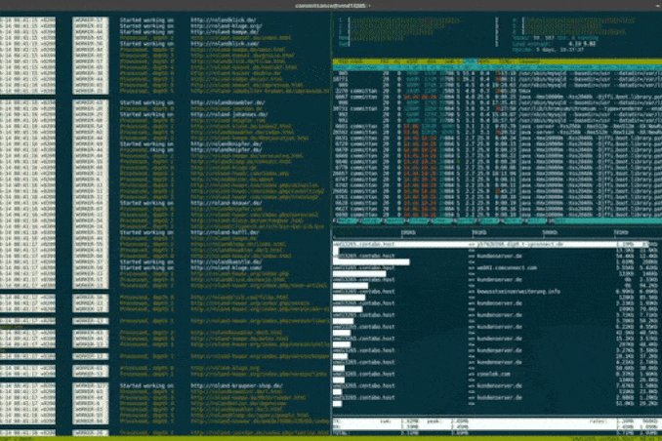Click the green tmux status bar
Image resolution: width=662 pixels, height=441 pixels.
point(331,438)
